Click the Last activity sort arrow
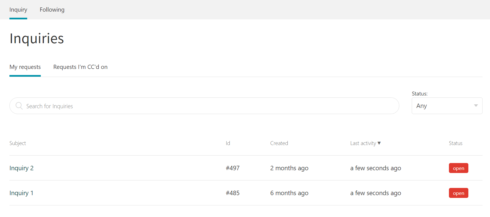This screenshot has width=490, height=217. 380,143
